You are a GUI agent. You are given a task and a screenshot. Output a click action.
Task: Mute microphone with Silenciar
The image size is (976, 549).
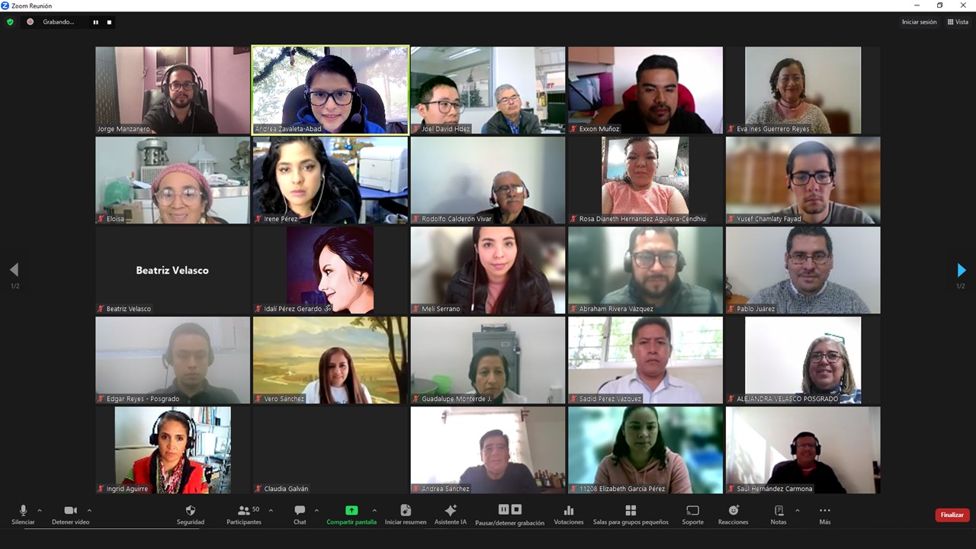[x=23, y=511]
